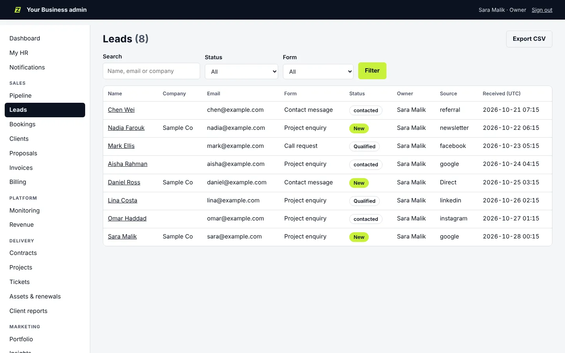Open the Status filter dropdown

click(x=241, y=72)
